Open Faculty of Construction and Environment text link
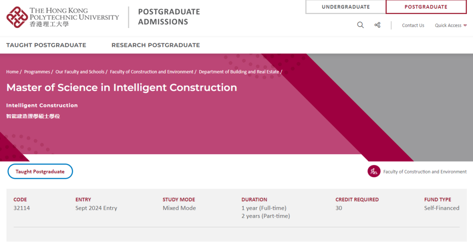This screenshot has height=247, width=473. pos(425,172)
